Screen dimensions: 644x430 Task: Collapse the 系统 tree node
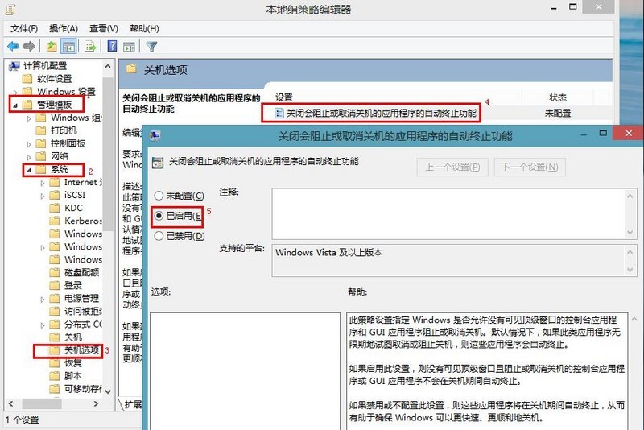[x=29, y=170]
